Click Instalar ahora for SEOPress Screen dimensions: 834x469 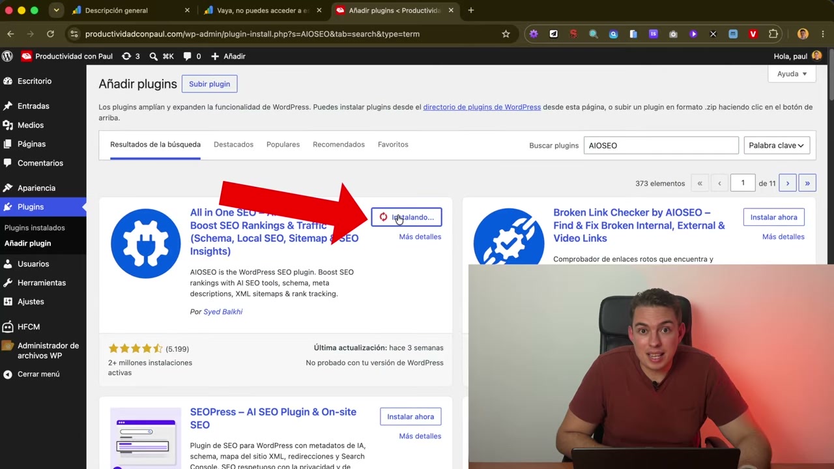pyautogui.click(x=410, y=416)
